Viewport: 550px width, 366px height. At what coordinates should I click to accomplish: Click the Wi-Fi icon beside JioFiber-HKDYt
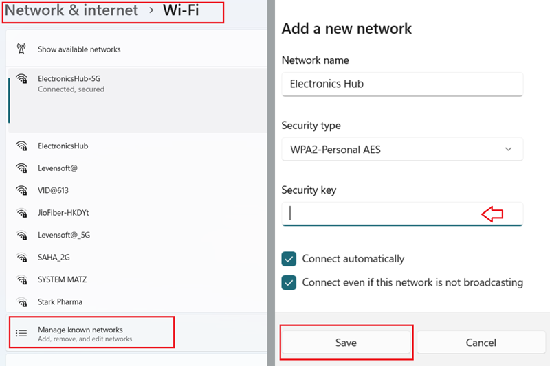tap(22, 213)
